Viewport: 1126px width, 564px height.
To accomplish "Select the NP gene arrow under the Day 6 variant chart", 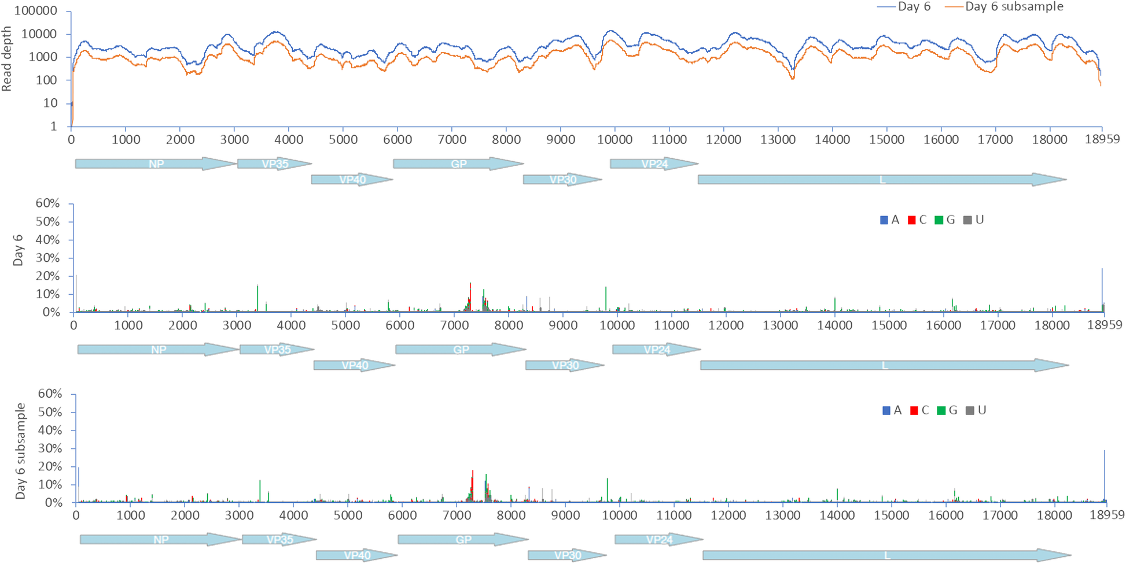I will [159, 350].
